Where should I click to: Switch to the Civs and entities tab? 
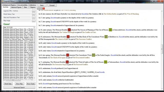(22, 5)
